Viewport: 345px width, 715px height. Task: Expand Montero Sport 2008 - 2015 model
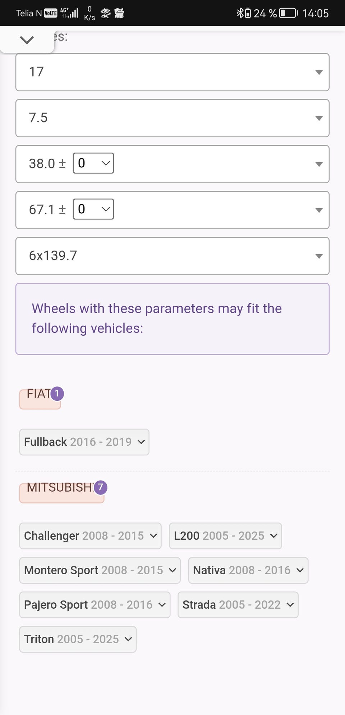click(100, 570)
